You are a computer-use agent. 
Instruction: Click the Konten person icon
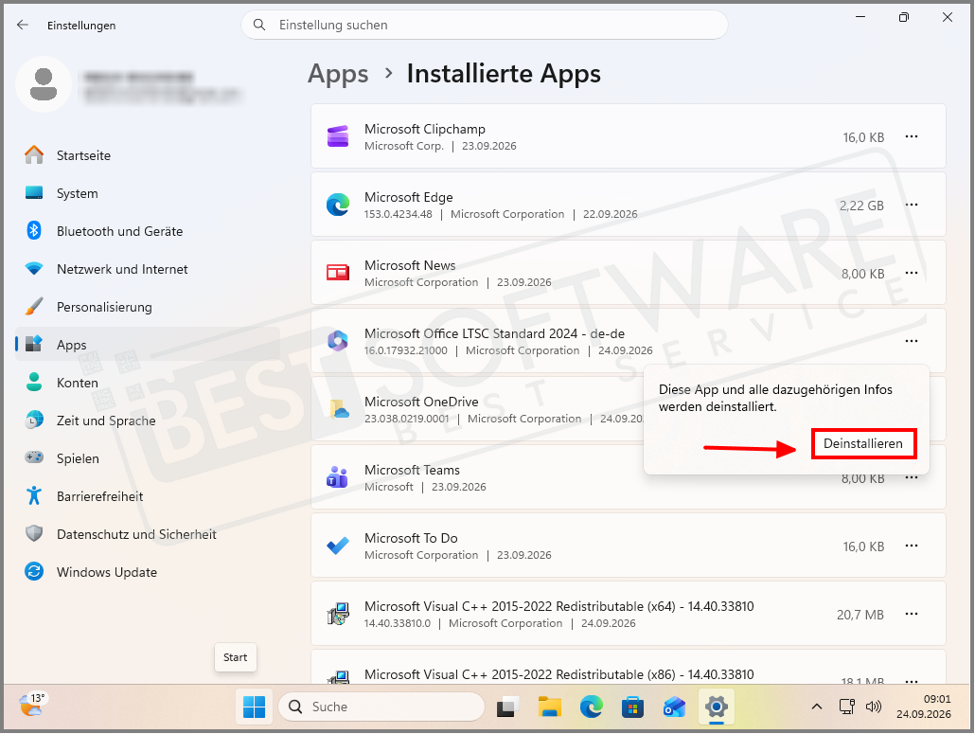(34, 382)
